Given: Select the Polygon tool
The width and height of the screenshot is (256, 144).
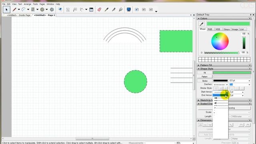Looking at the screenshot, I should coord(52,10).
